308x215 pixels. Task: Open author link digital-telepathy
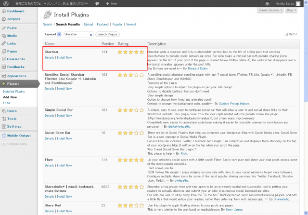click(x=179, y=126)
